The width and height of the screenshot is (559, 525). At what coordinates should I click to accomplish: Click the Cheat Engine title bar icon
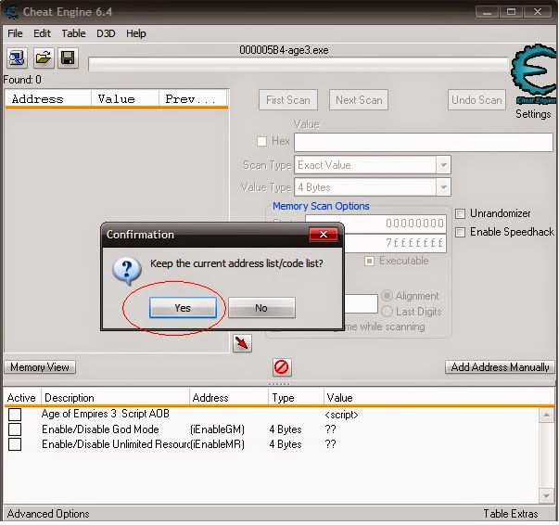(x=12, y=12)
